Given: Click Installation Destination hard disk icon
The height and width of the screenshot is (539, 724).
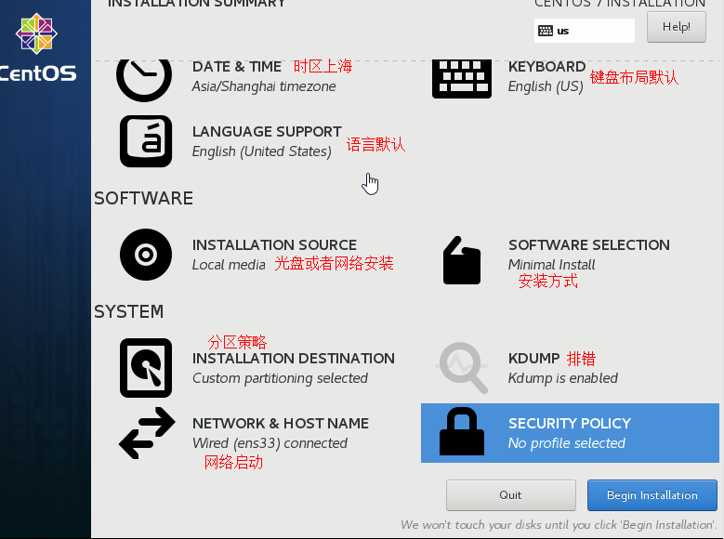Looking at the screenshot, I should pos(146,368).
